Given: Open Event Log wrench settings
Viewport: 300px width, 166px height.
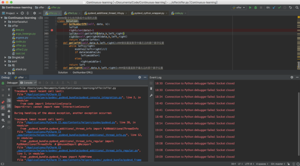Looking at the screenshot, I should pyautogui.click(x=151, y=95).
